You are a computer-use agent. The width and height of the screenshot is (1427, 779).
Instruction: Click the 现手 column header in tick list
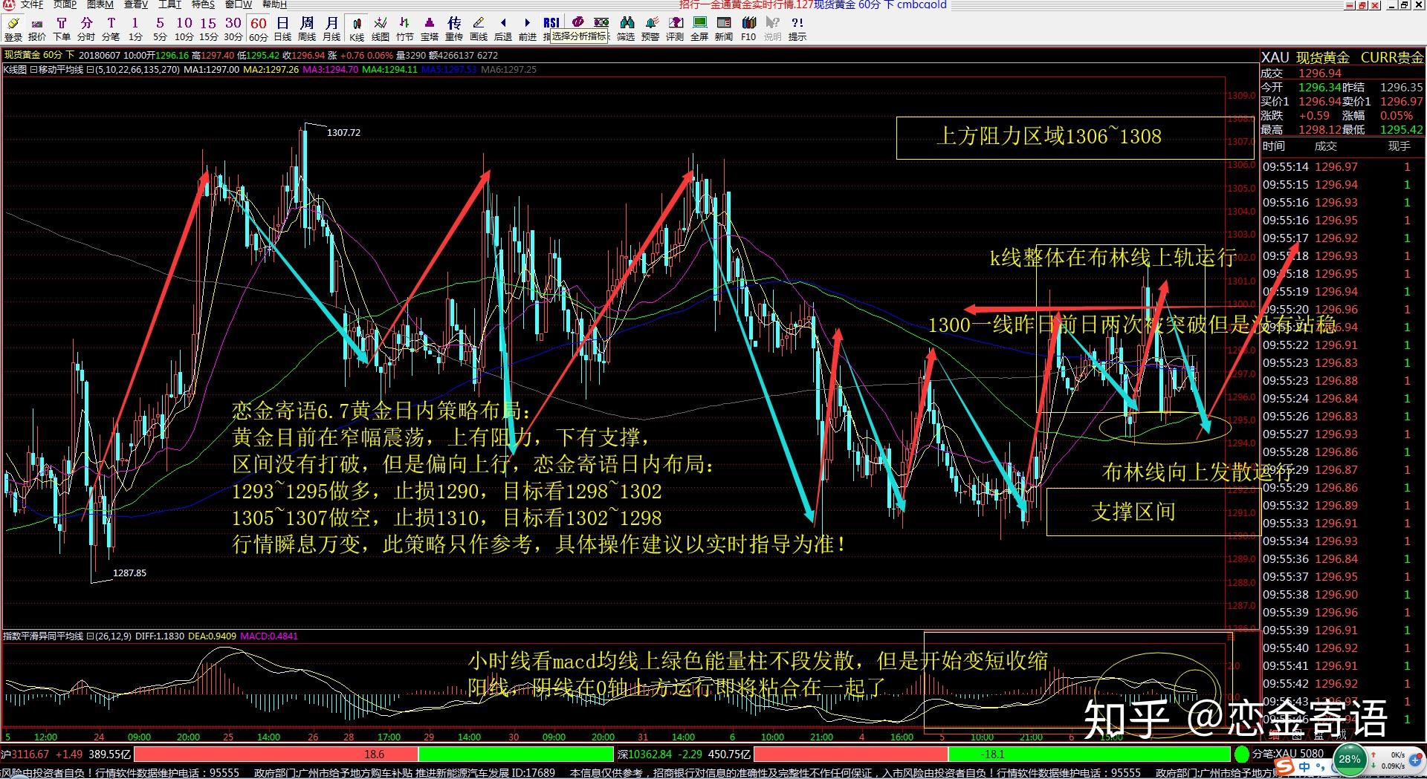pyautogui.click(x=1400, y=147)
